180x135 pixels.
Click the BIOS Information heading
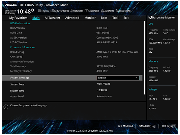20,23
